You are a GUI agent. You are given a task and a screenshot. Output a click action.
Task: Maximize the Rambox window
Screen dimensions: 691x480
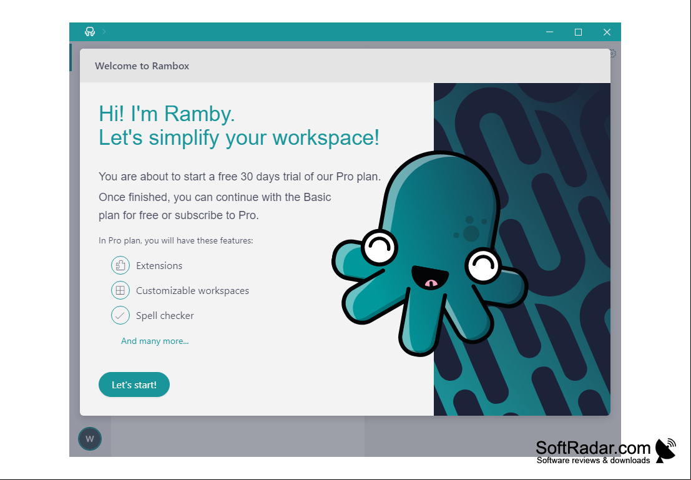click(578, 32)
